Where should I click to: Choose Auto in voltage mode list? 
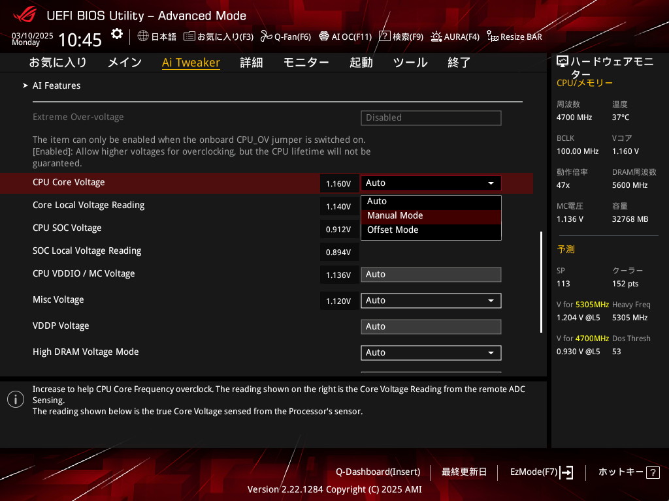pos(431,202)
